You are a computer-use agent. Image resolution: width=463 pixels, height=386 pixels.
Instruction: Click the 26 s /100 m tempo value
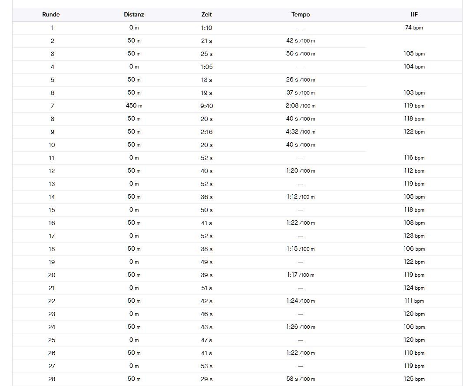click(301, 80)
